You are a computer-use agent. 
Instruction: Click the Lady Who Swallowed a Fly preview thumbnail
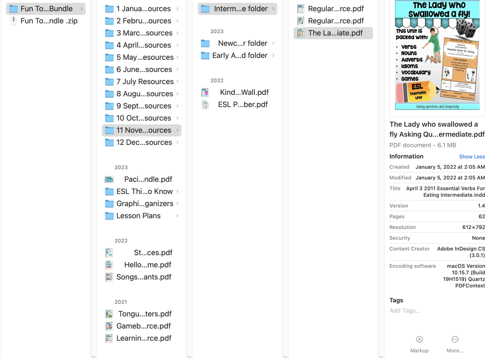click(437, 55)
